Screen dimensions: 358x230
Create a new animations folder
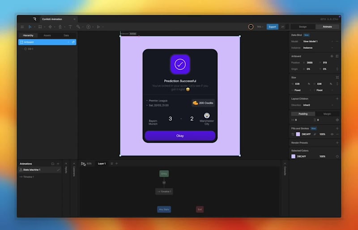pos(53,164)
